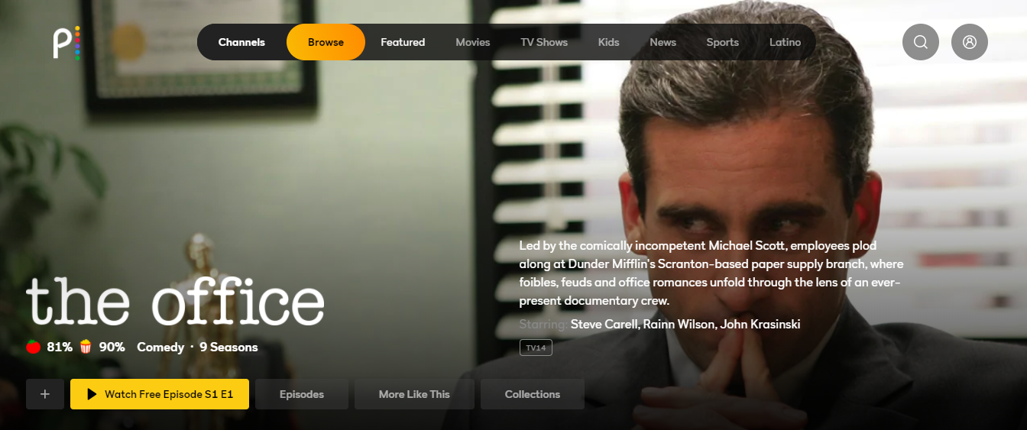Click the popcorn audience score icon
Screen dimensions: 1027x430
[x=86, y=348]
